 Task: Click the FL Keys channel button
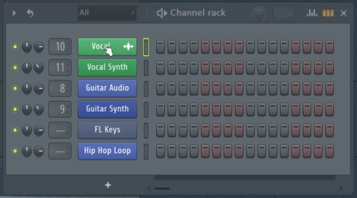click(107, 130)
